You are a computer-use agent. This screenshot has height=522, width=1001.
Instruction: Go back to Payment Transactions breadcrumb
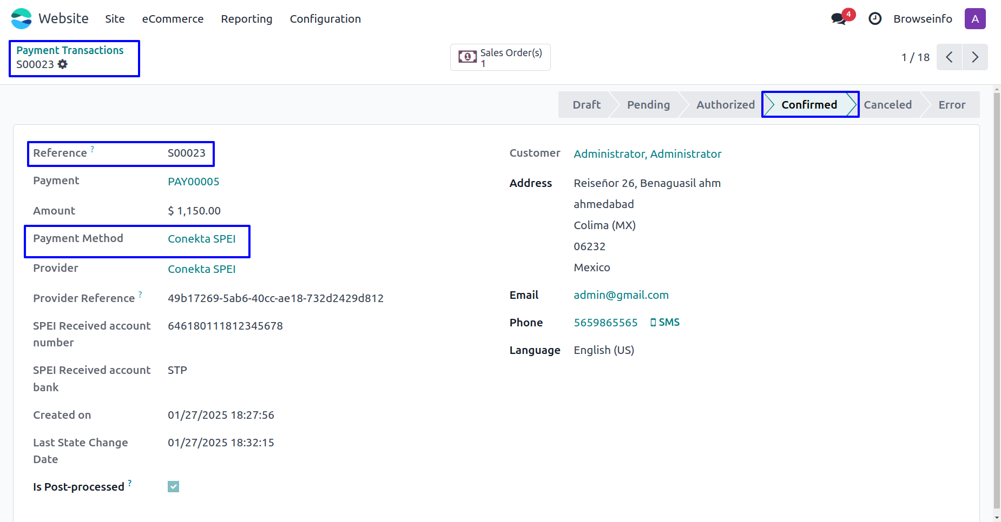[x=70, y=50]
